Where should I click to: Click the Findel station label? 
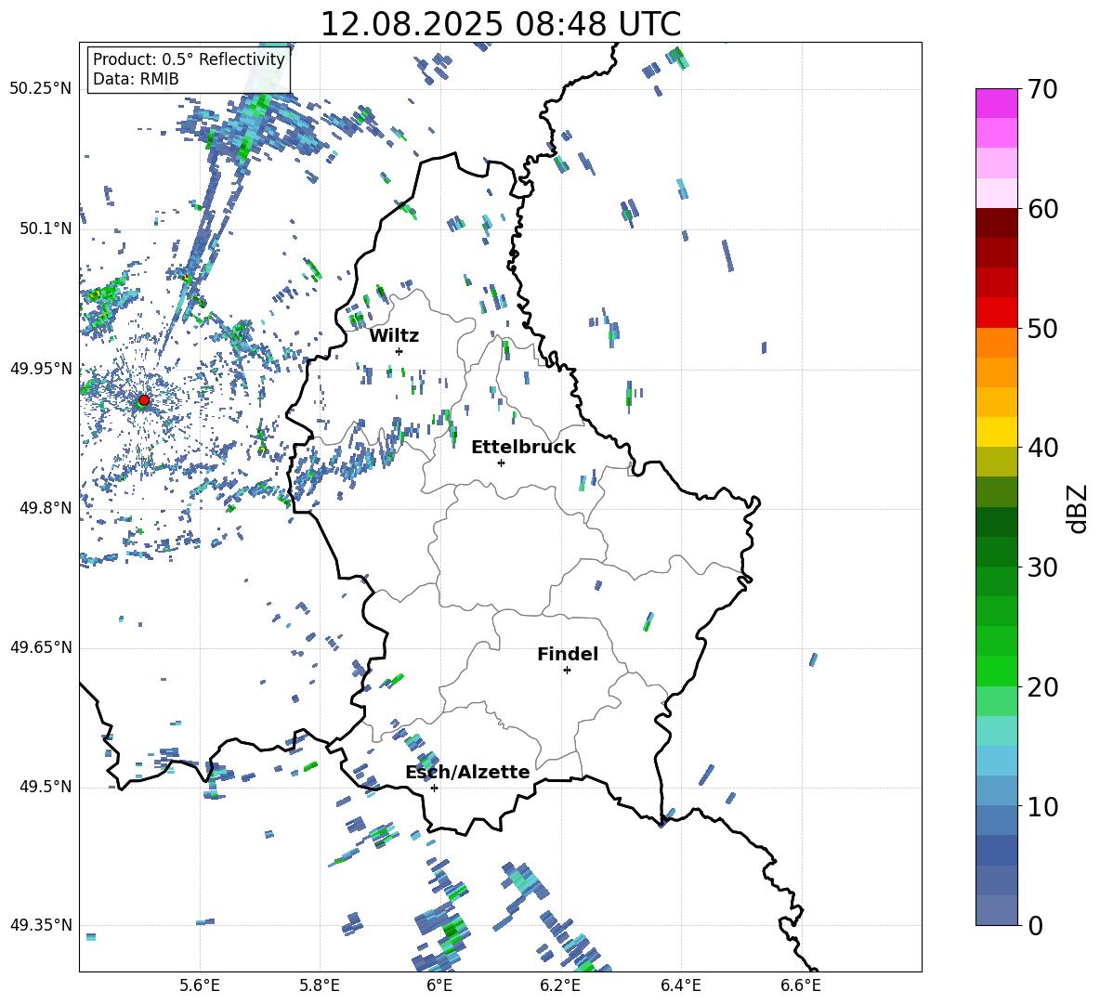tap(568, 654)
